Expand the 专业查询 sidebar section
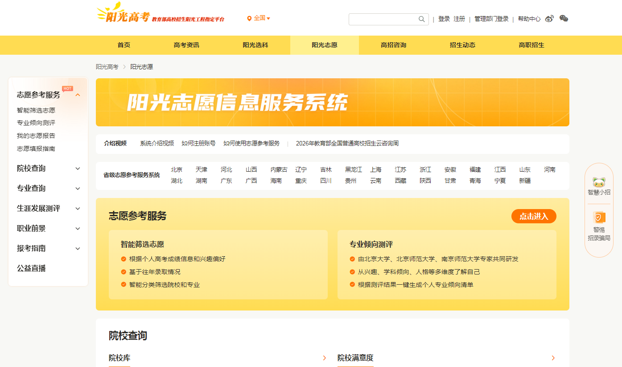The image size is (622, 367). point(78,189)
